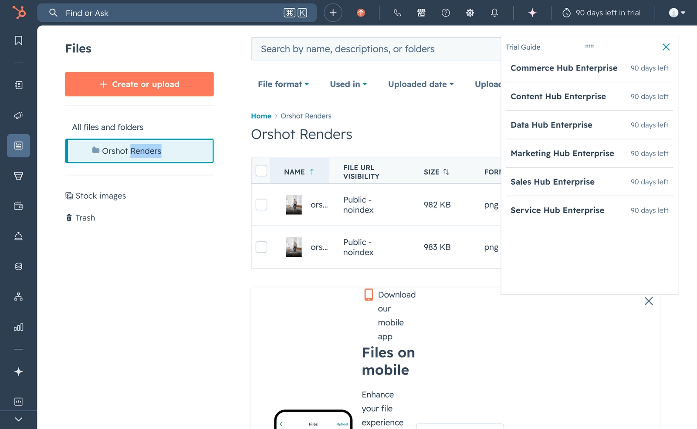697x429 pixels.
Task: Open the File format filter dropdown
Action: click(x=283, y=84)
